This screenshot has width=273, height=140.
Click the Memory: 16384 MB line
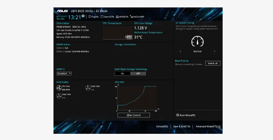(x=73, y=37)
